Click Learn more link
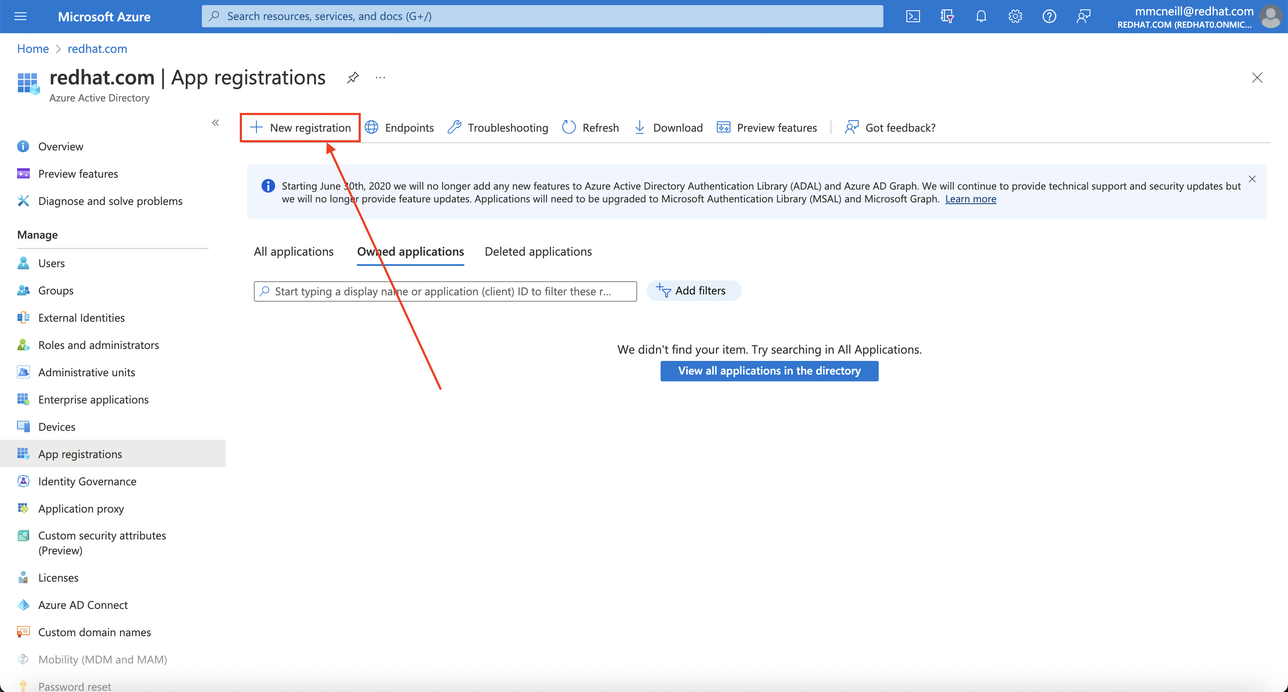Screen dimensions: 1288x692 click(971, 199)
